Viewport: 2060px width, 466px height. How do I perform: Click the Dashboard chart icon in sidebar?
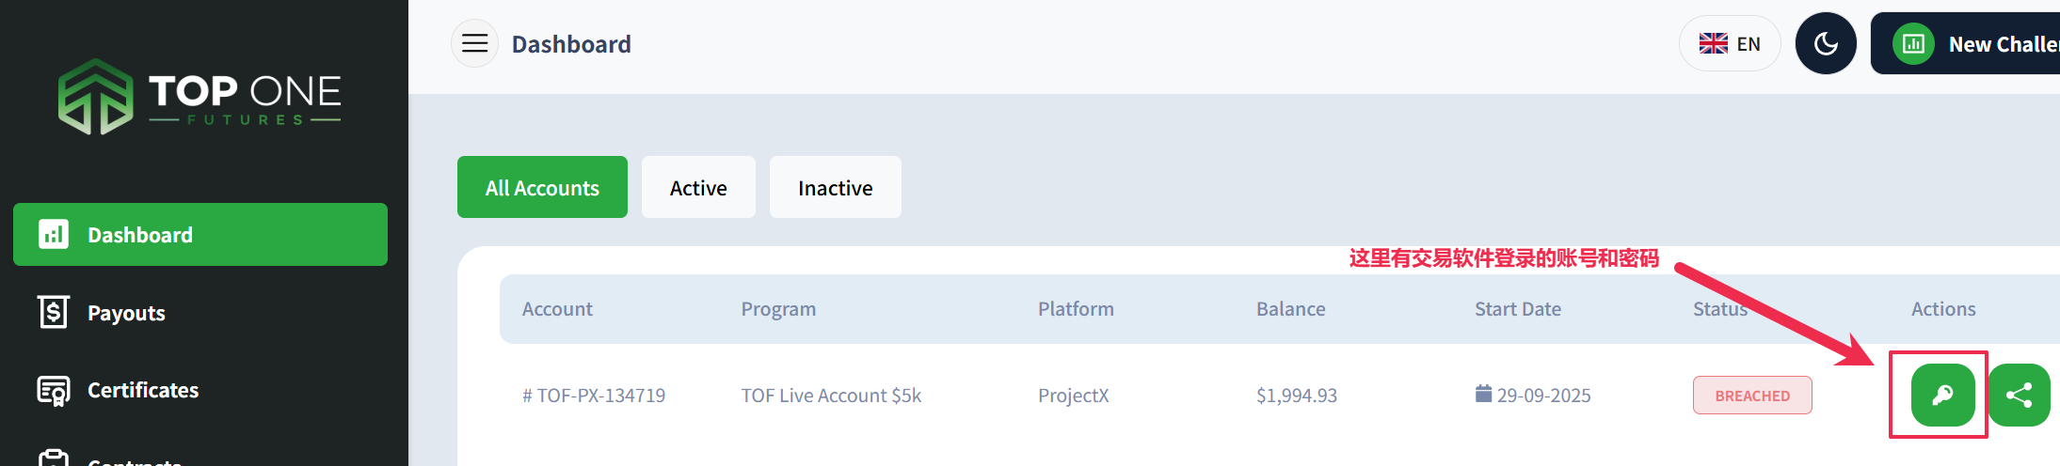[x=54, y=234]
